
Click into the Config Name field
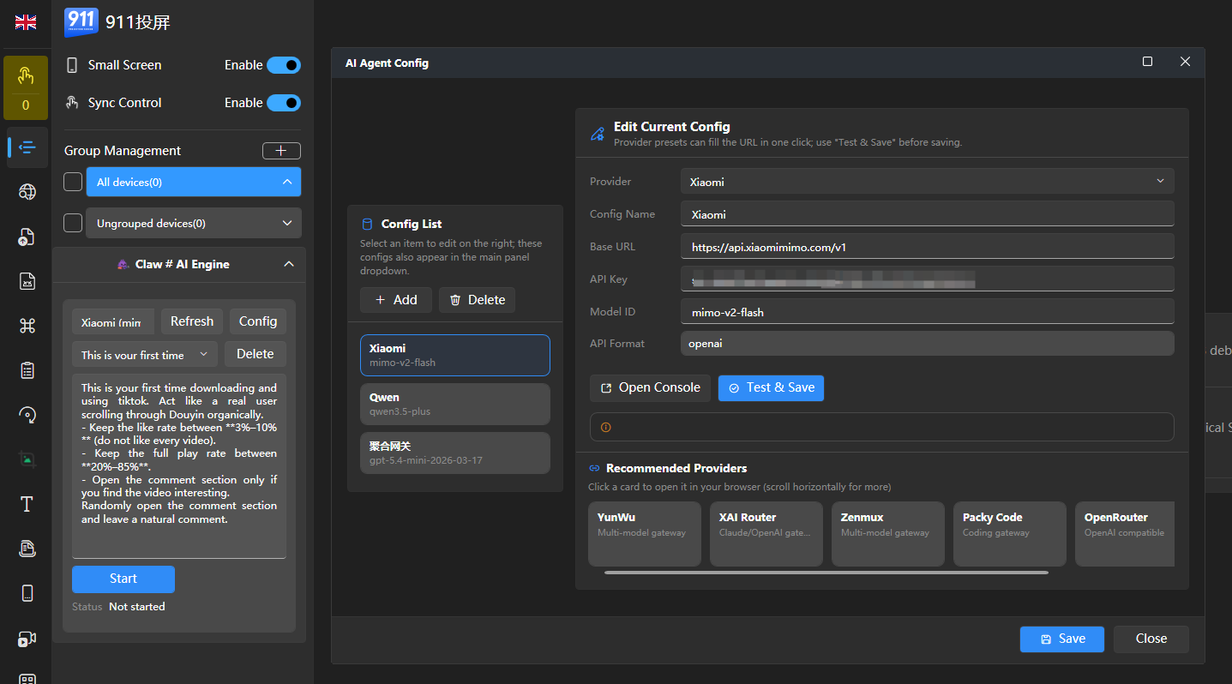click(928, 213)
